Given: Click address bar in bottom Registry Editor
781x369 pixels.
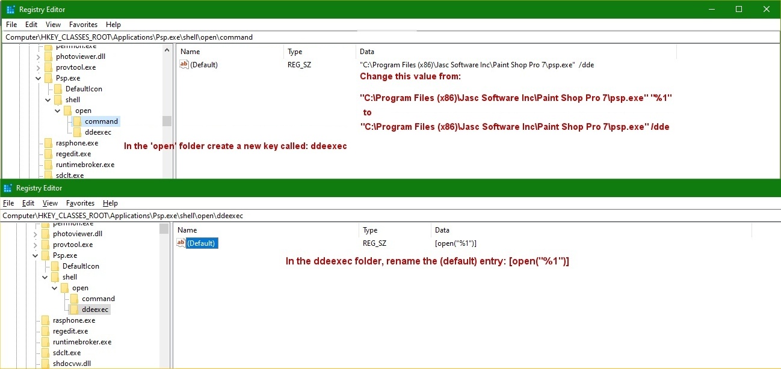Looking at the screenshot, I should click(390, 215).
